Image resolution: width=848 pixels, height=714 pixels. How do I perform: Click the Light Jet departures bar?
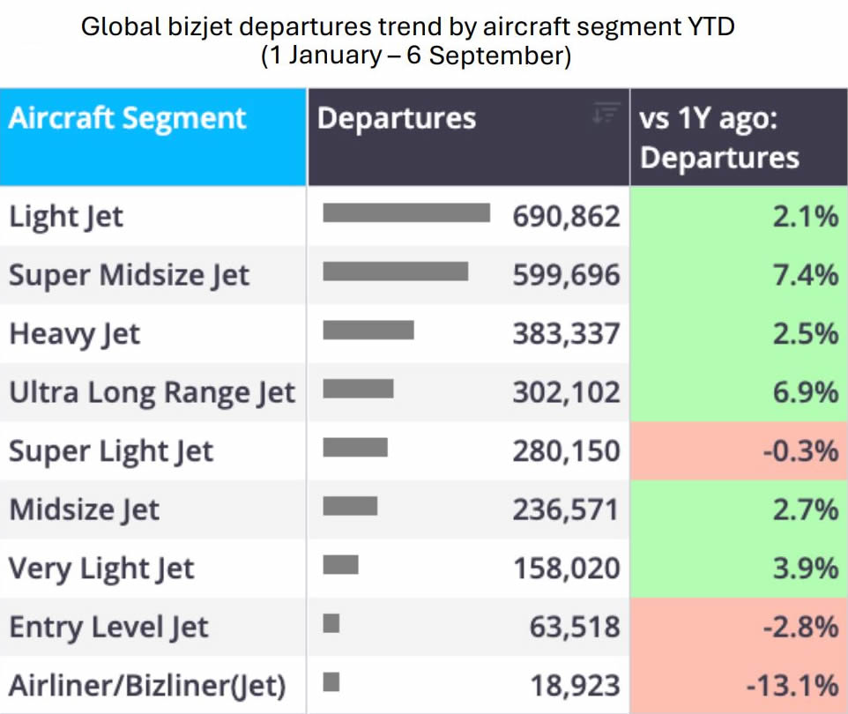(x=406, y=212)
